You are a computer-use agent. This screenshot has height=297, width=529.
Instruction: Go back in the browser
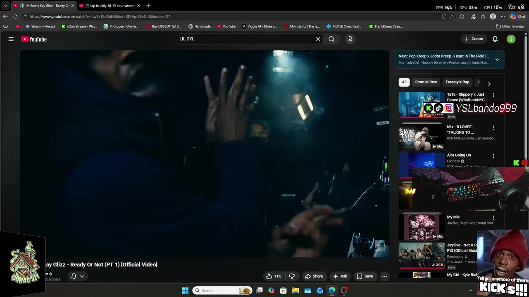5,16
